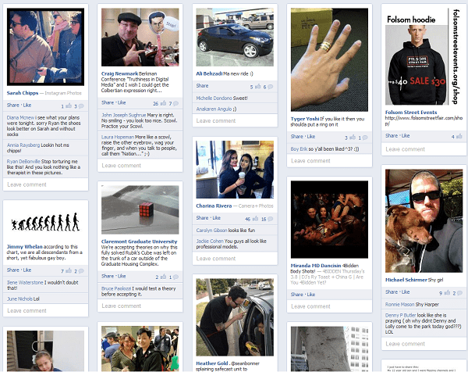
Task: Click the like thumb icon on Charina Rivera post
Action: (x=255, y=219)
